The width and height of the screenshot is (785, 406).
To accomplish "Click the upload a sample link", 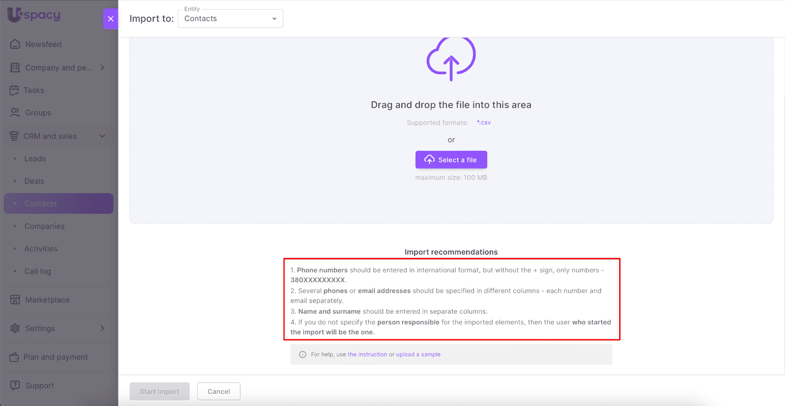I will coord(418,355).
